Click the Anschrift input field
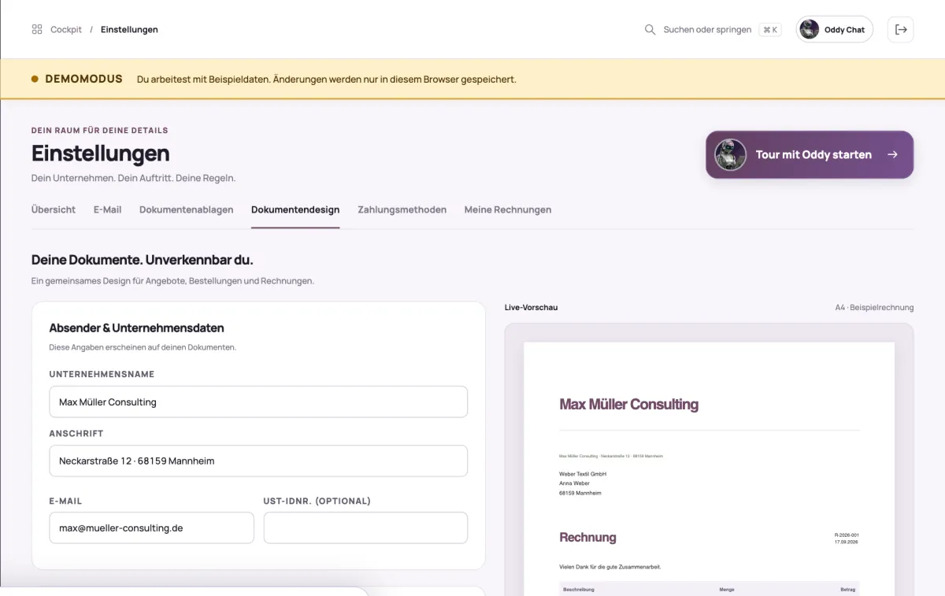 click(x=258, y=461)
